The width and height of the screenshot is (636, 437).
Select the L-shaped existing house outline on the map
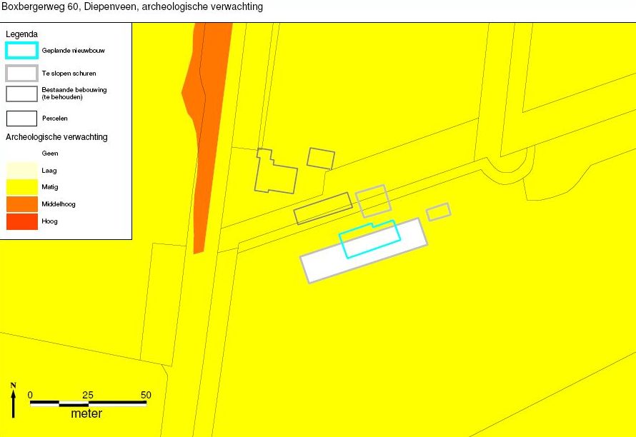[274, 173]
